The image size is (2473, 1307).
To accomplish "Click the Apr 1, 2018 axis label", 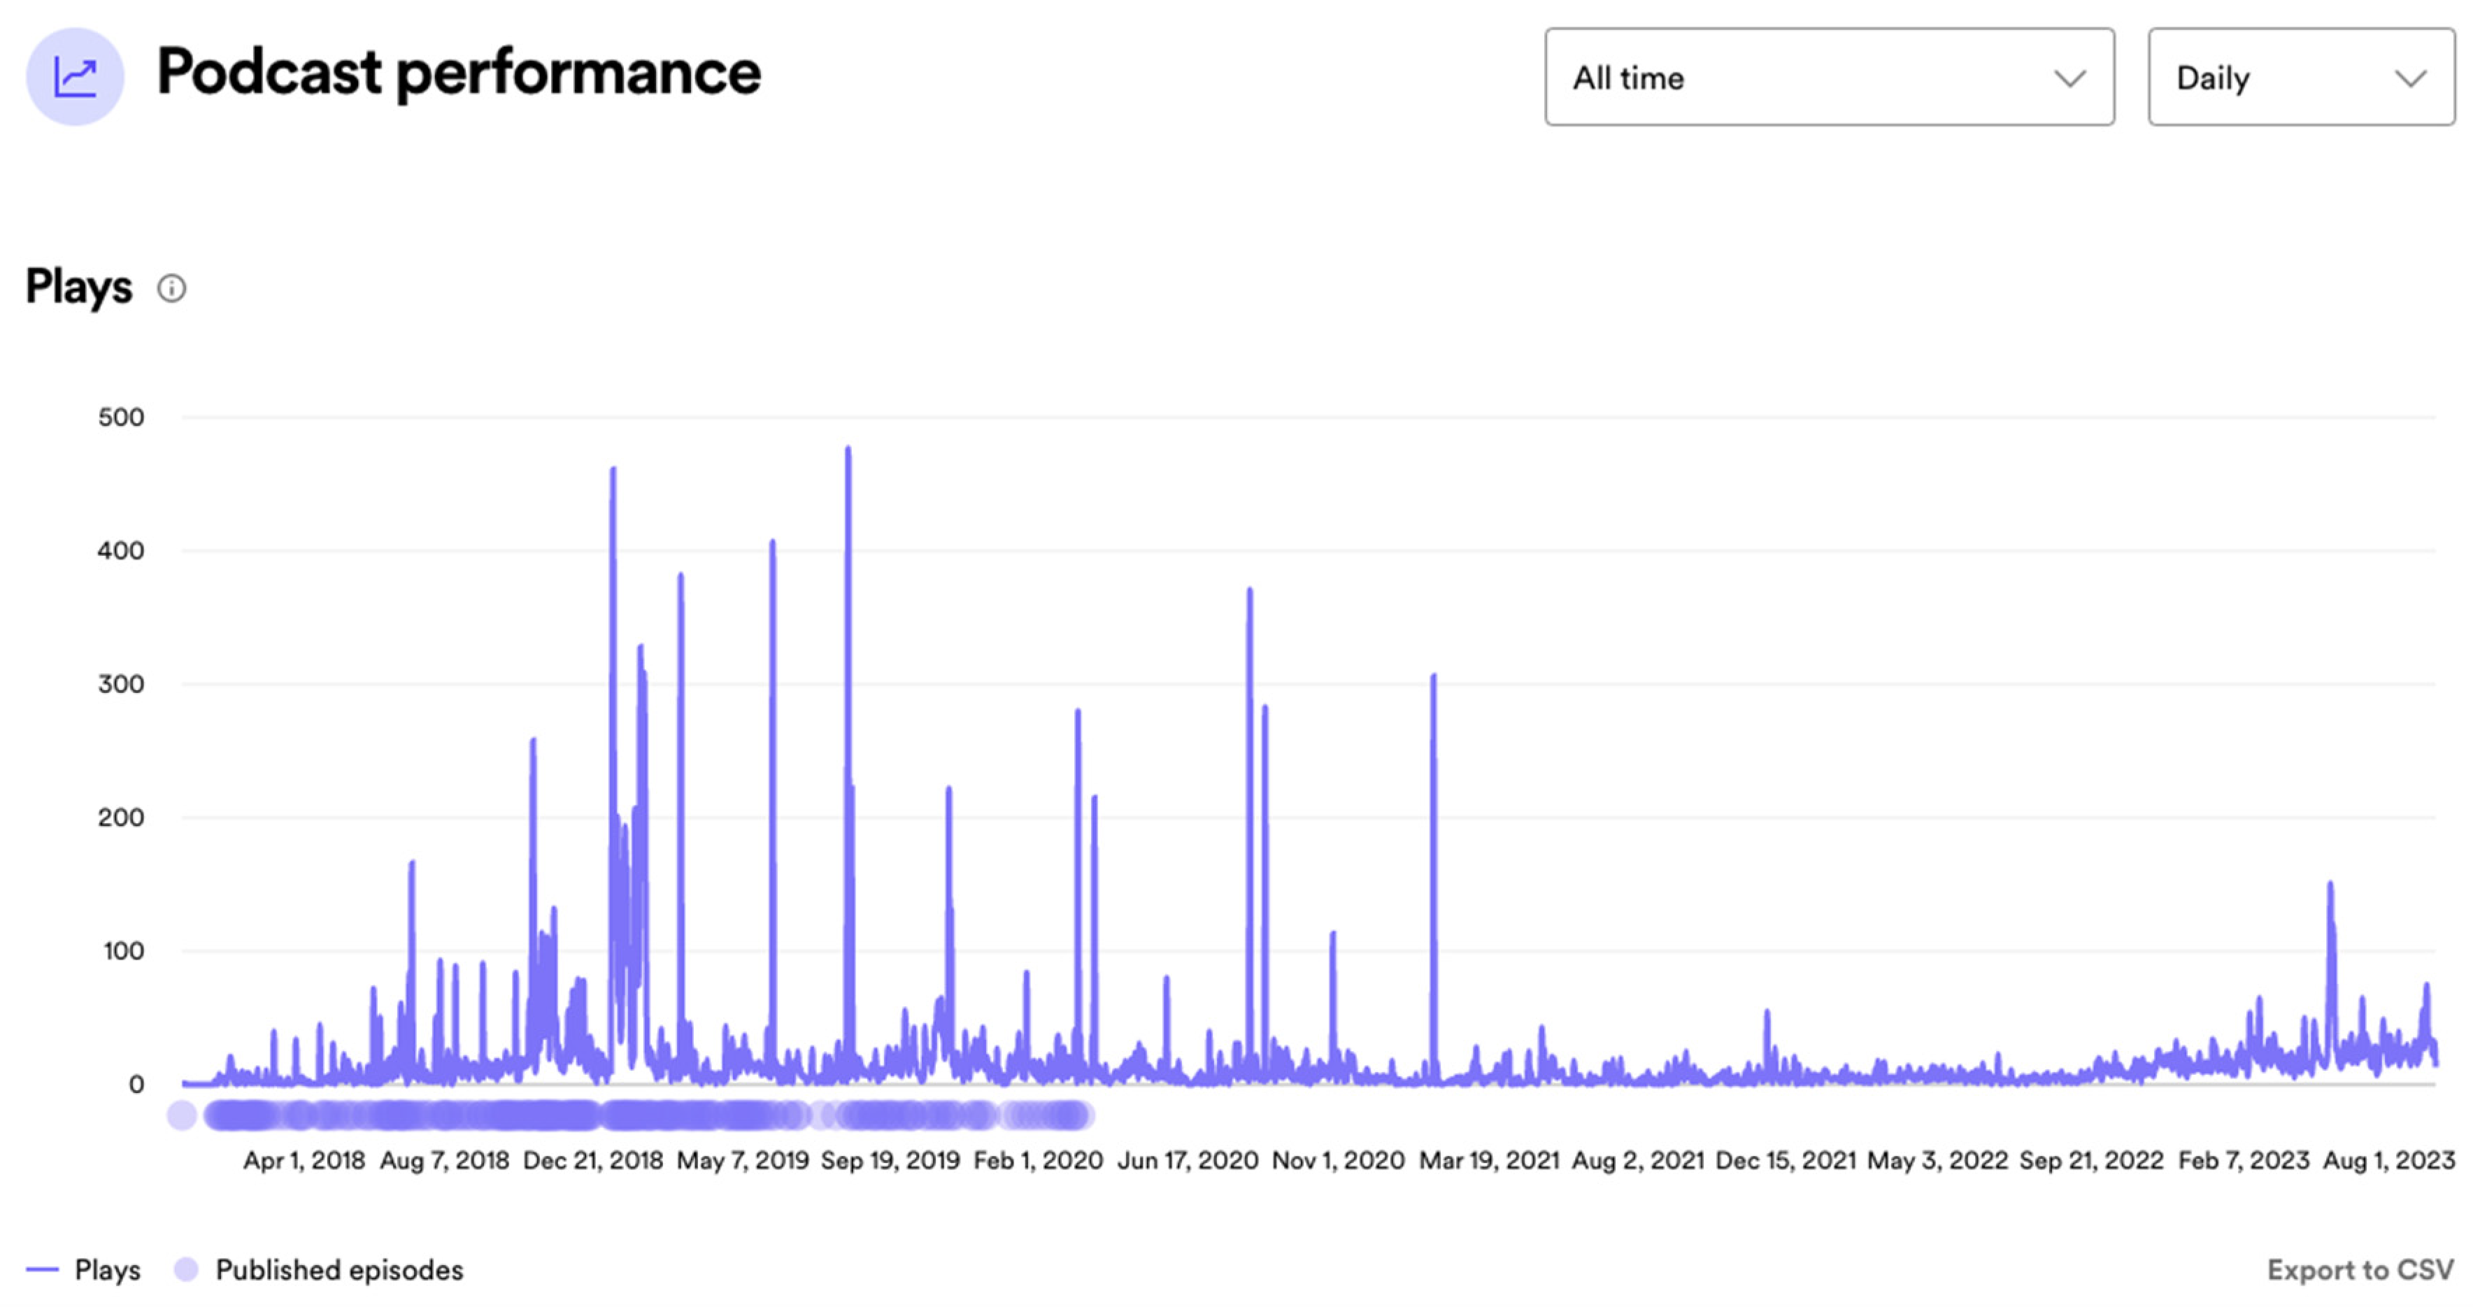I will (x=304, y=1160).
